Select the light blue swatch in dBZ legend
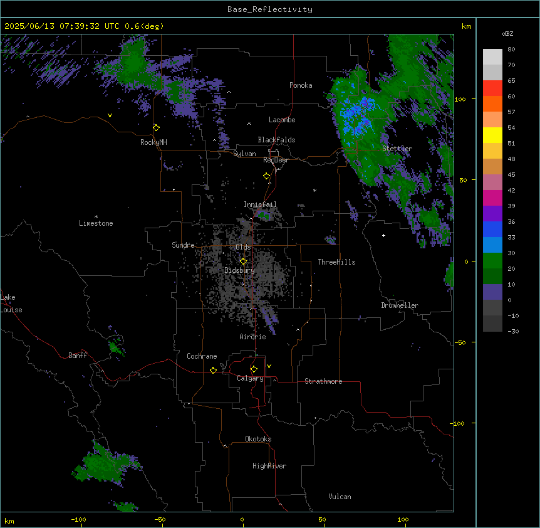 pyautogui.click(x=492, y=245)
